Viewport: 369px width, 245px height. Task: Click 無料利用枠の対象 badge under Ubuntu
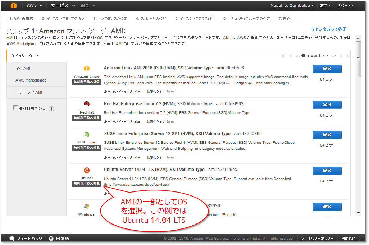(87, 184)
